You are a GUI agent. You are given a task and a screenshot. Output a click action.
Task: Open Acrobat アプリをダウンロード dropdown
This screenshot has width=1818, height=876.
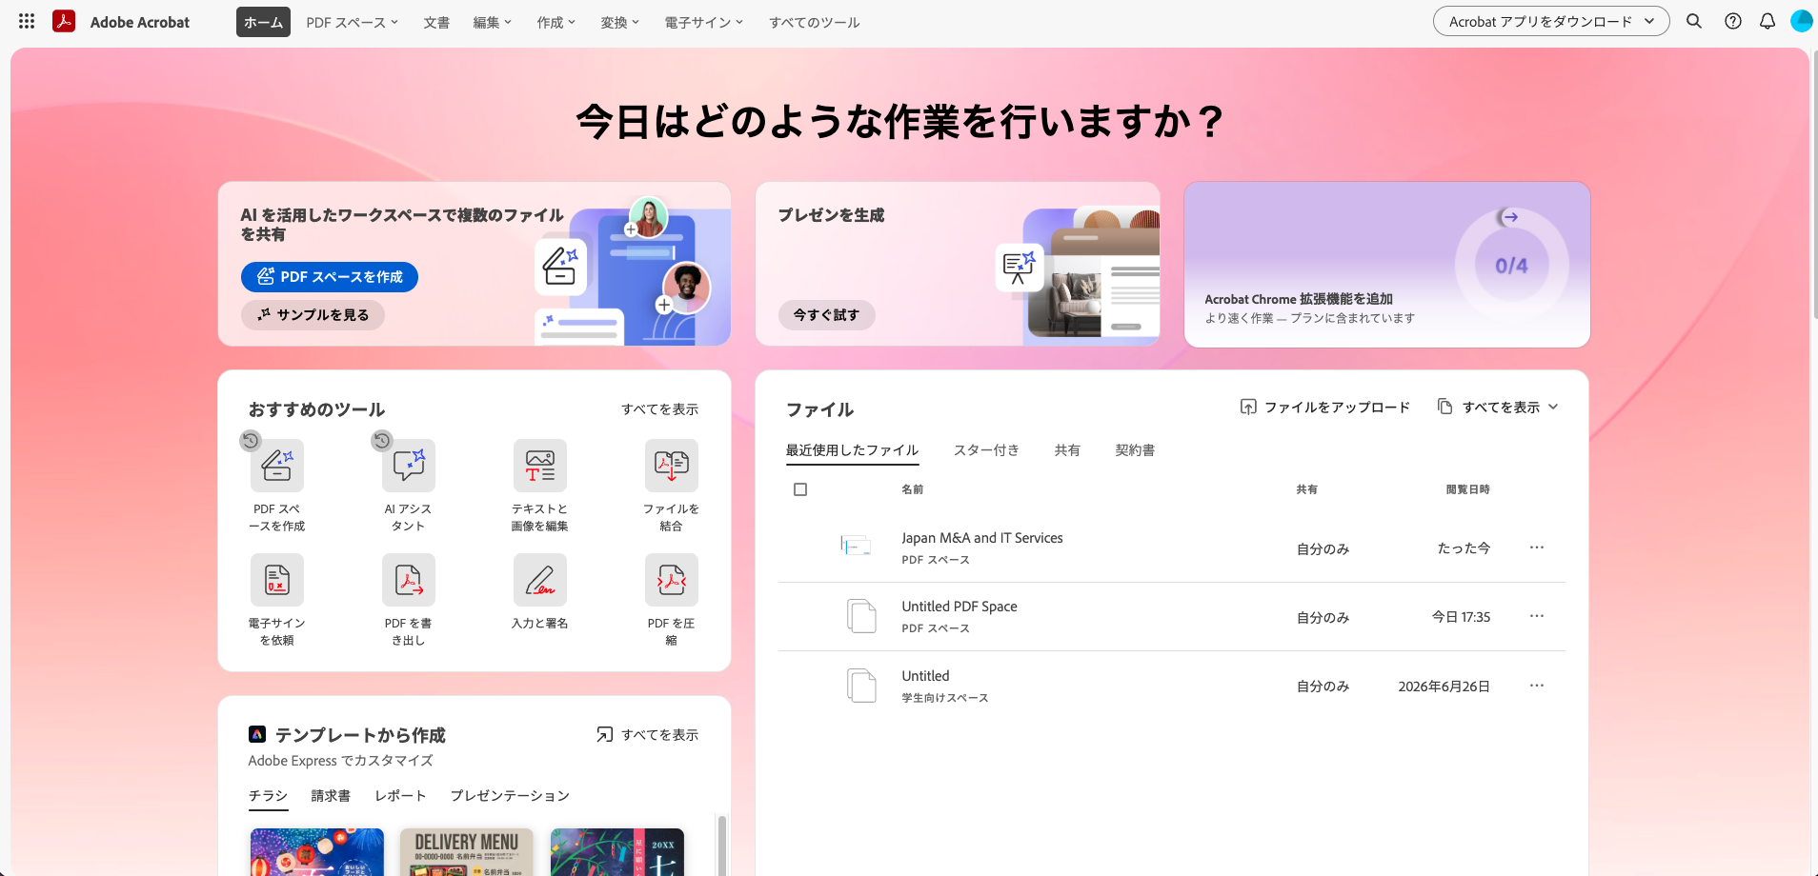[x=1551, y=21]
